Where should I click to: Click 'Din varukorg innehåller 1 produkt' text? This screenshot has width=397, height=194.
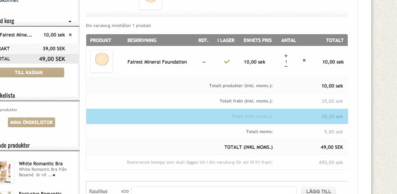tap(119, 26)
